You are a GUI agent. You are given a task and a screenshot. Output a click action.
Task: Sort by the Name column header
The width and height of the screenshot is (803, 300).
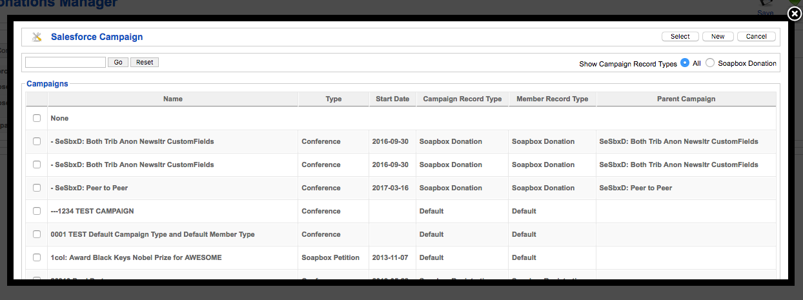[x=173, y=99]
